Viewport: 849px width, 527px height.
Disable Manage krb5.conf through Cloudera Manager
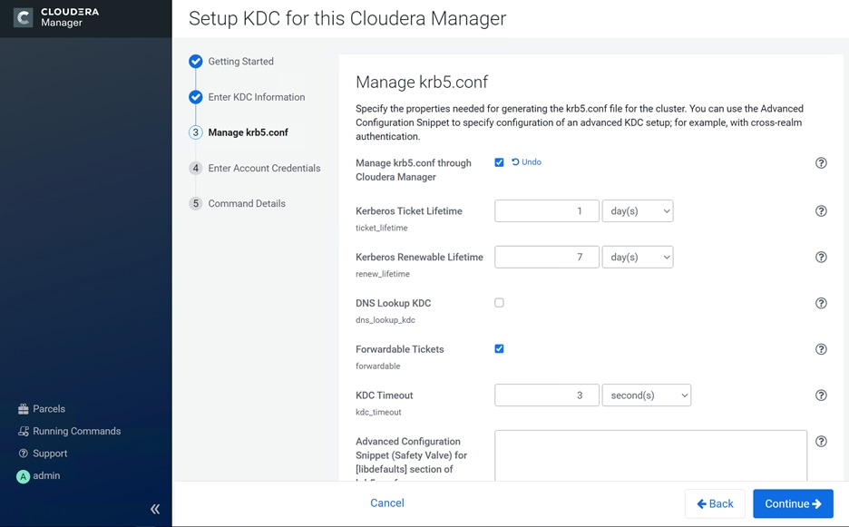click(x=499, y=162)
